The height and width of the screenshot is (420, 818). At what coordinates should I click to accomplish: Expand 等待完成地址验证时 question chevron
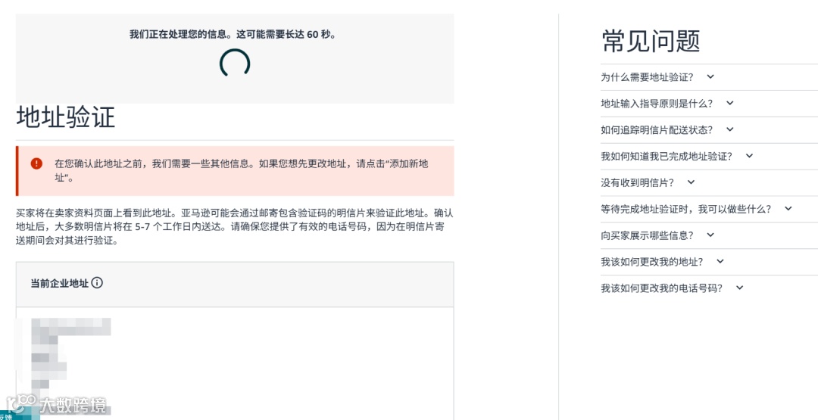tap(788, 208)
